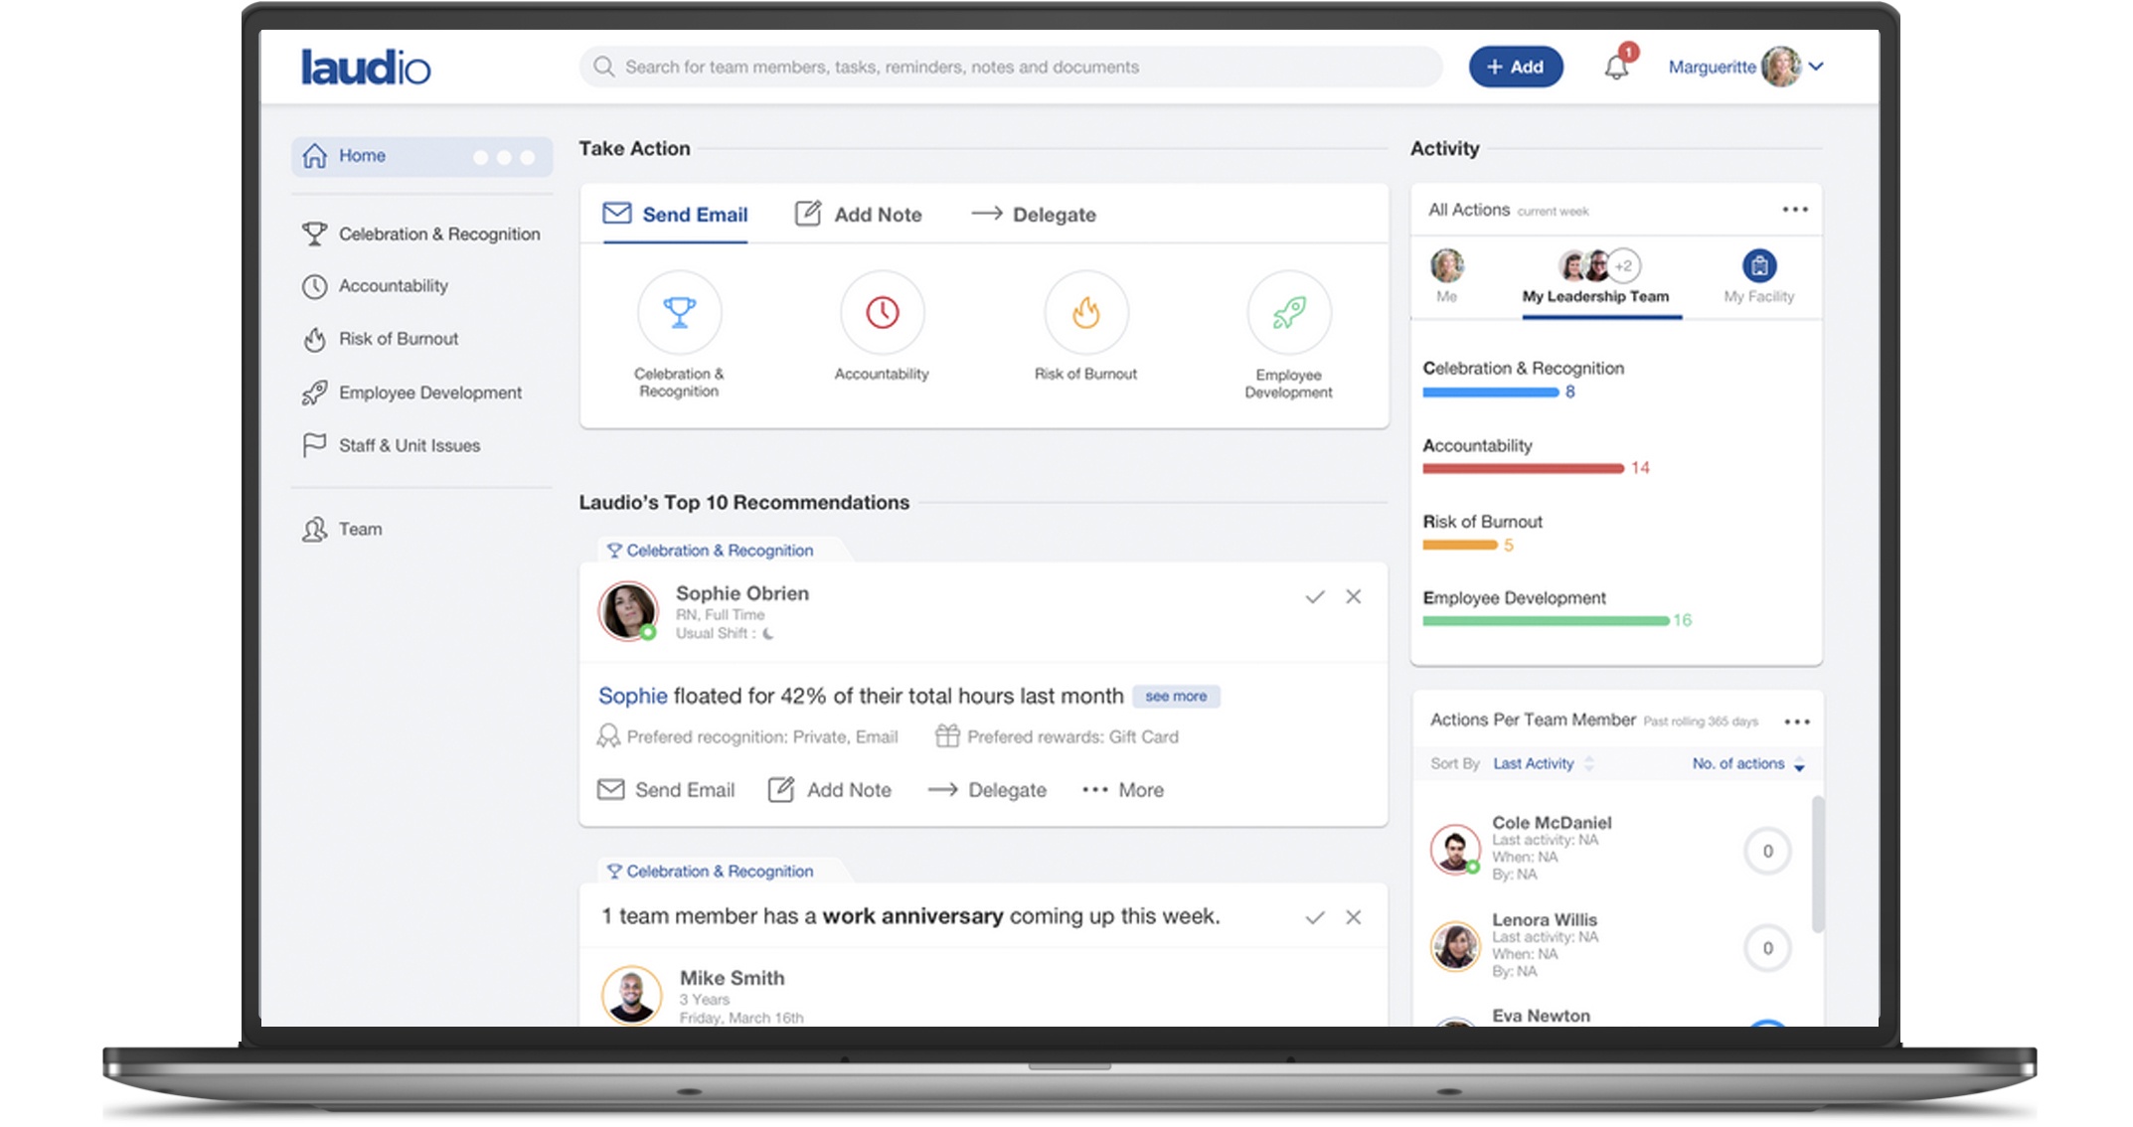The width and height of the screenshot is (2133, 1127).
Task: Click the team member list scrollbar
Action: pos(1818,865)
